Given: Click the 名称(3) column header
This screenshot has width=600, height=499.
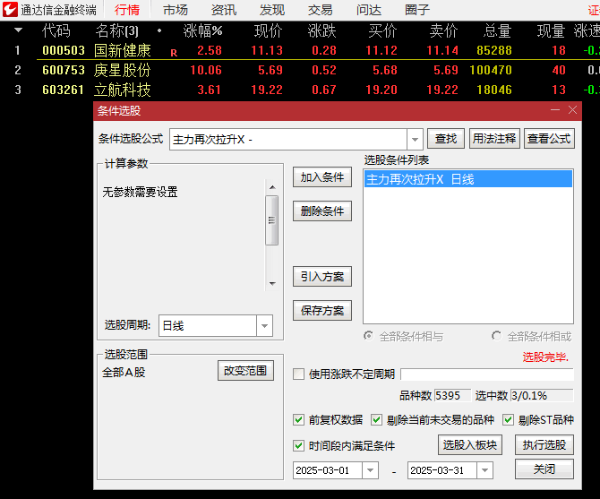Looking at the screenshot, I should point(117,30).
